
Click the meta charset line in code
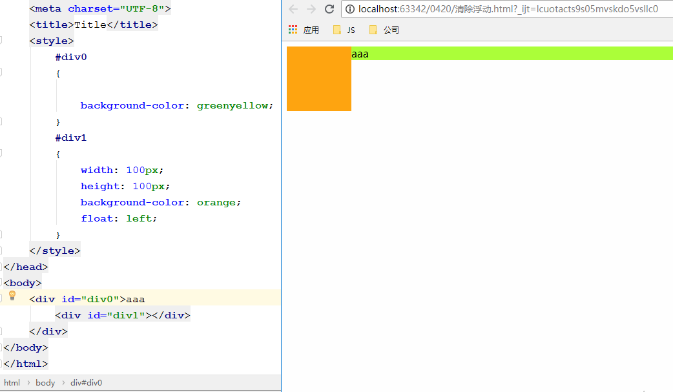coord(100,8)
